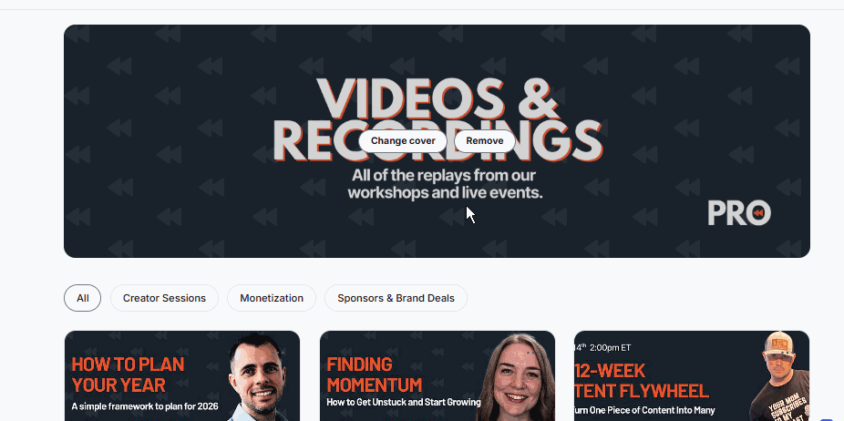This screenshot has width=844, height=421.
Task: Remove the cover image via Remove button
Action: 485,141
